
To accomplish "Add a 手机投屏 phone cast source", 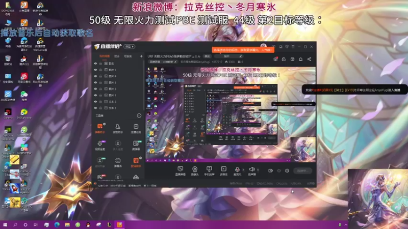I will (x=209, y=171).
